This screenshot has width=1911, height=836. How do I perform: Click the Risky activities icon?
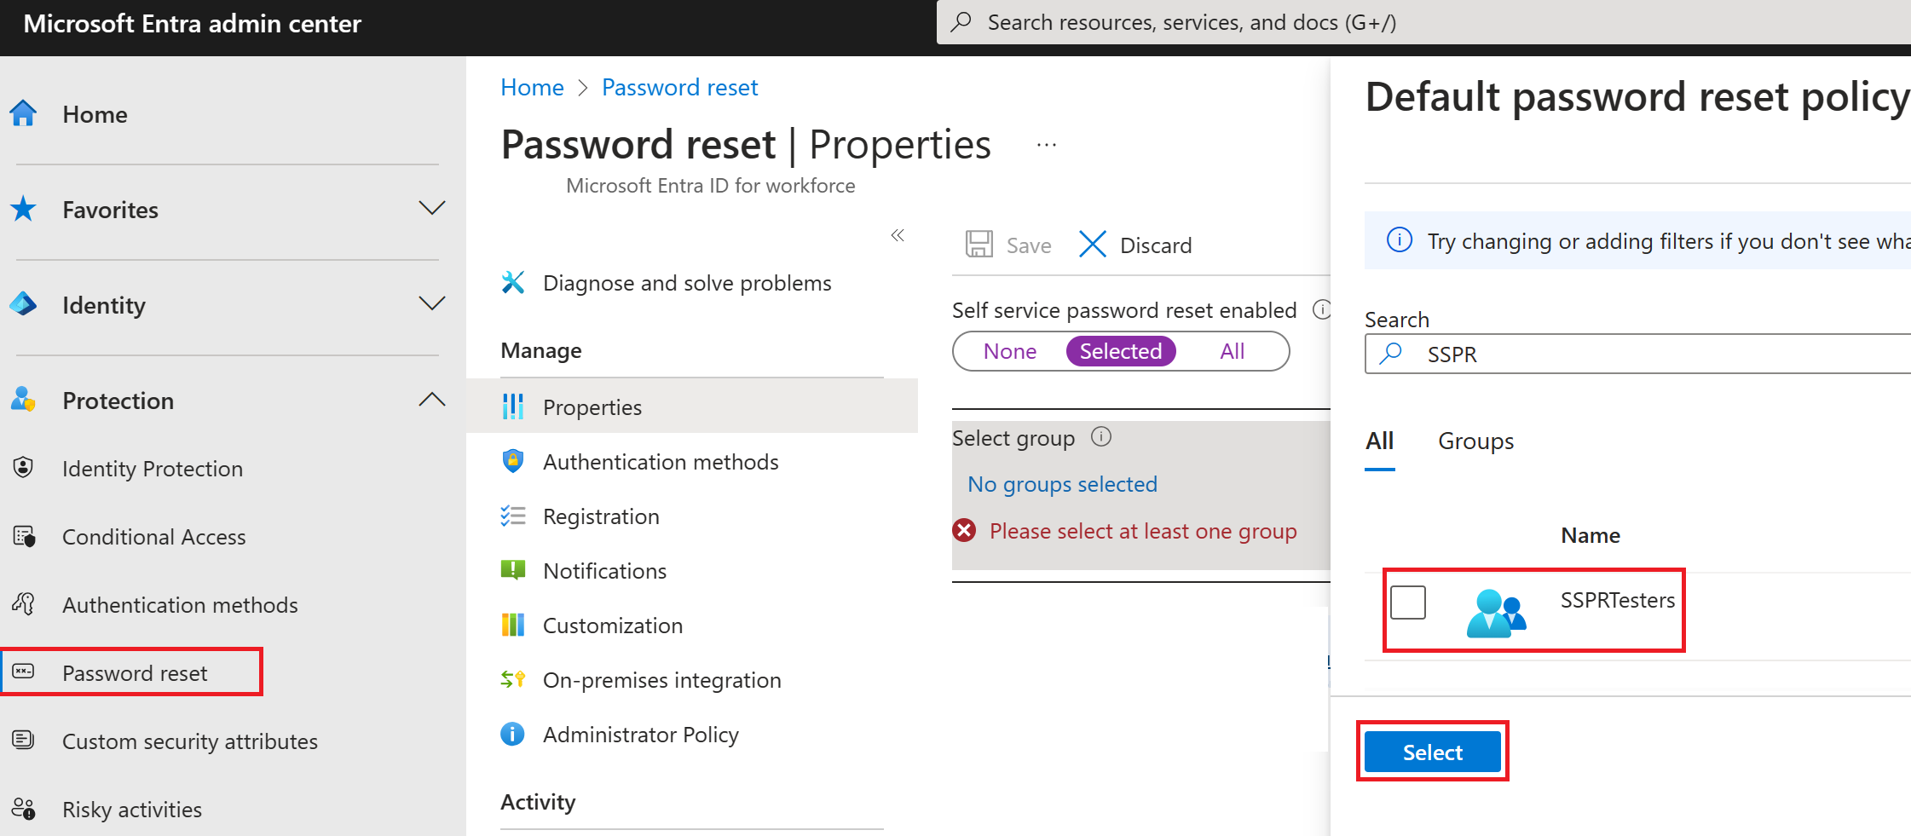24,809
